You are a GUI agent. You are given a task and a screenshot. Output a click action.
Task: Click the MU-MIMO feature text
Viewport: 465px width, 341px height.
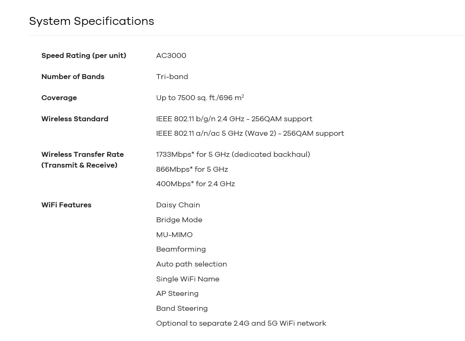pos(175,235)
